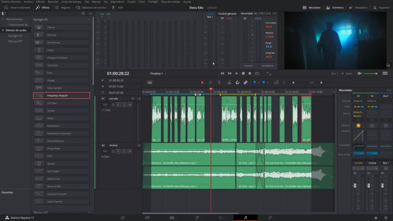The height and width of the screenshot is (221, 393).
Task: Click the red arrow selection tool
Action: coord(202,82)
